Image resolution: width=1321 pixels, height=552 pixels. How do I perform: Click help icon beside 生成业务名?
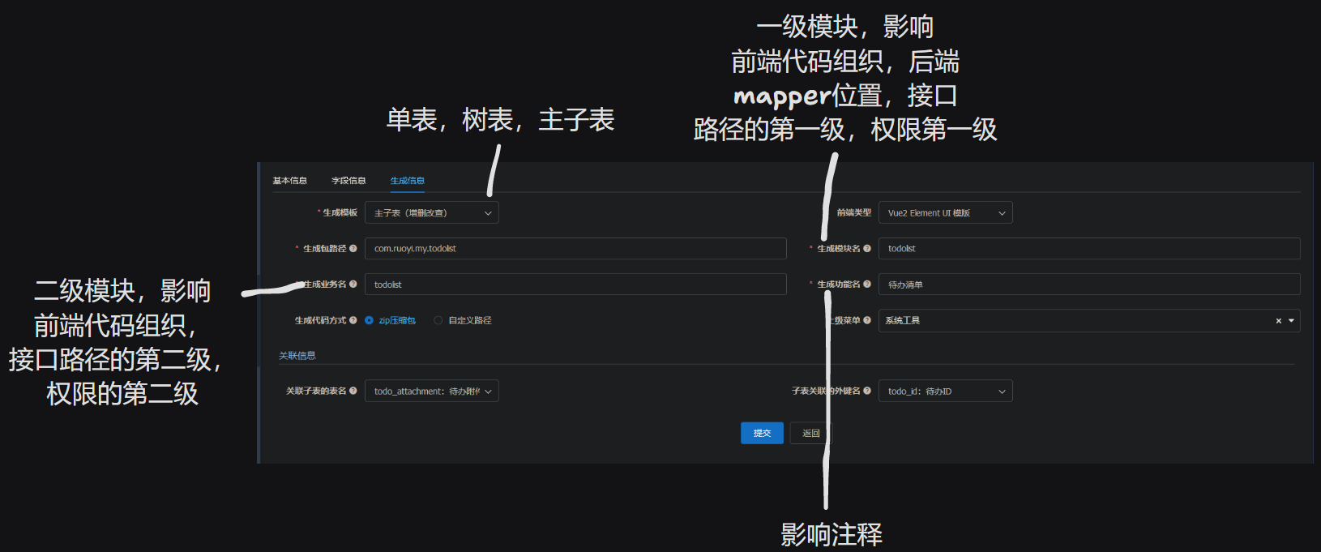[353, 285]
